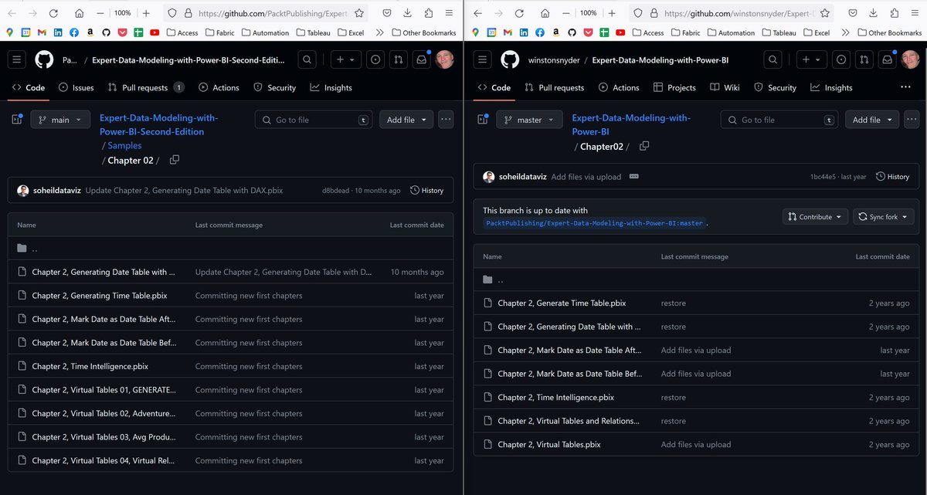Image resolution: width=927 pixels, height=495 pixels.
Task: Open Pull requests tab on PacktPublishing repo
Action: (146, 87)
